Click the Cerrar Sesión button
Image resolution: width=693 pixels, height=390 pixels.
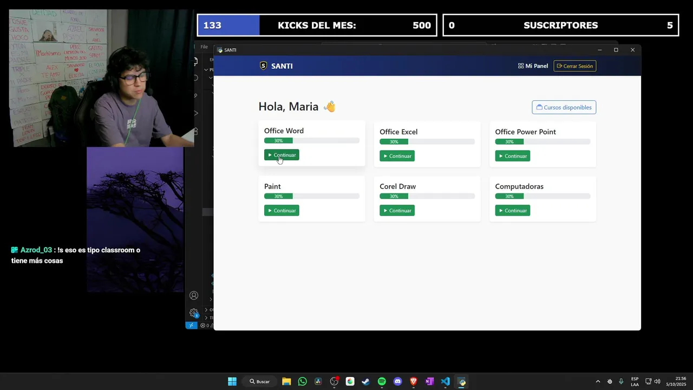click(x=575, y=66)
